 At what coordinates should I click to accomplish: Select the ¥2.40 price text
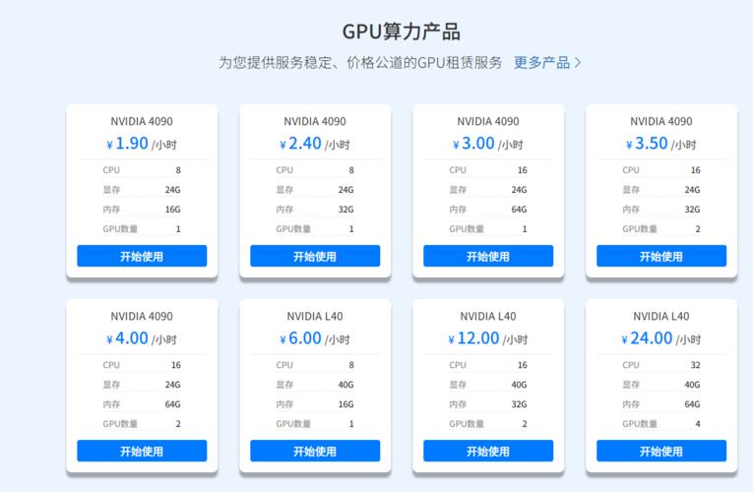(300, 144)
